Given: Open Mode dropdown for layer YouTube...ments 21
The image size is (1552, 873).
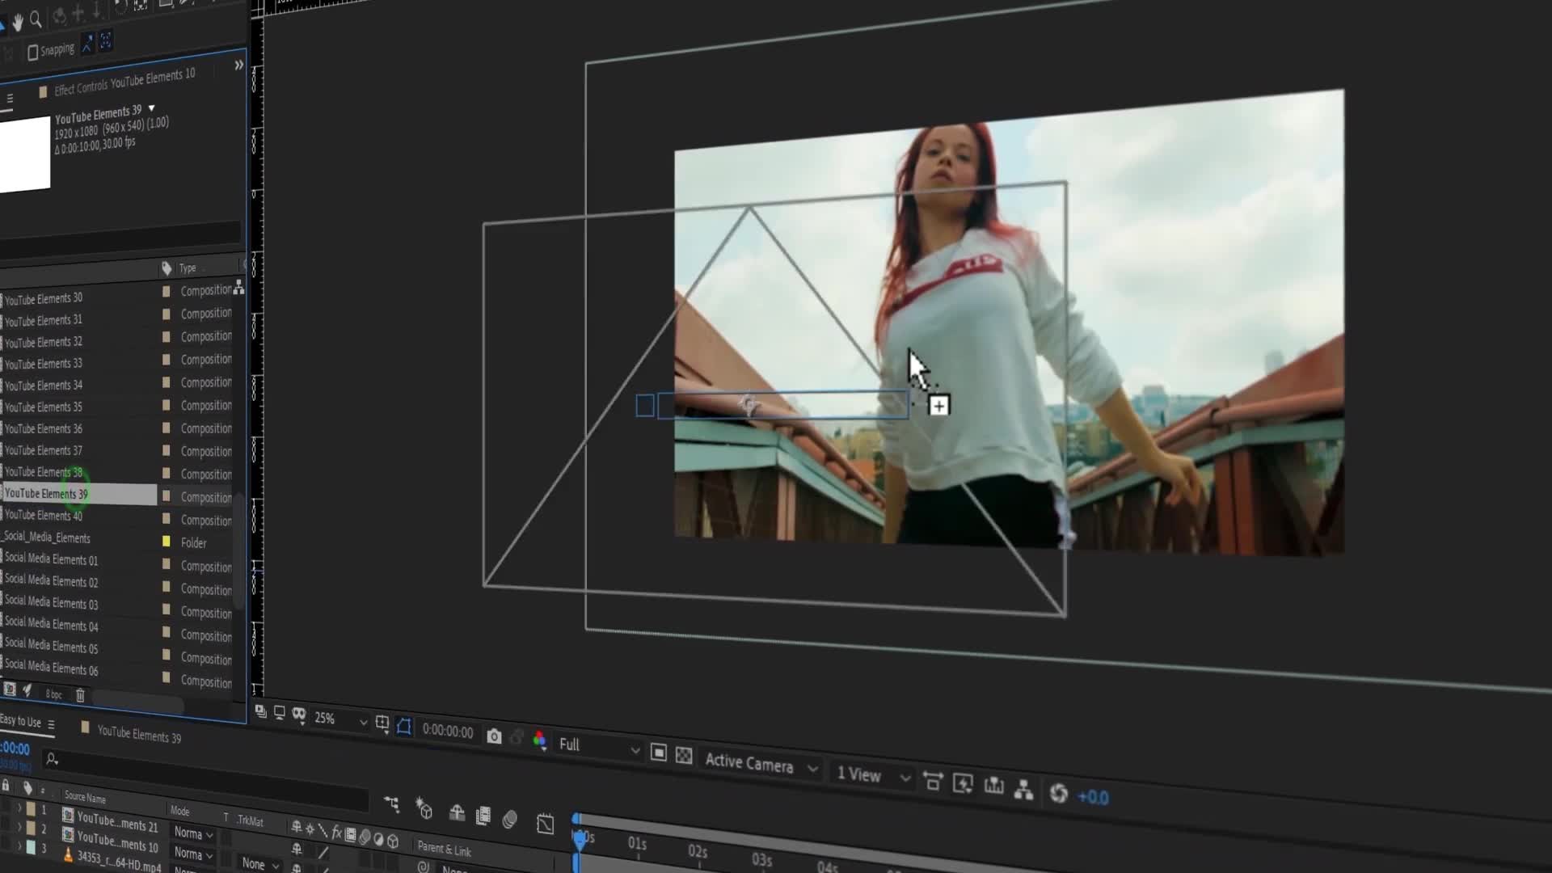Looking at the screenshot, I should (193, 834).
